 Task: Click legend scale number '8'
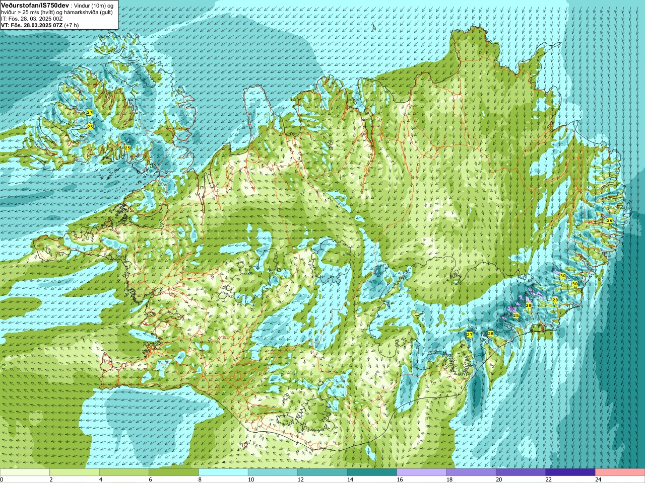click(200, 479)
